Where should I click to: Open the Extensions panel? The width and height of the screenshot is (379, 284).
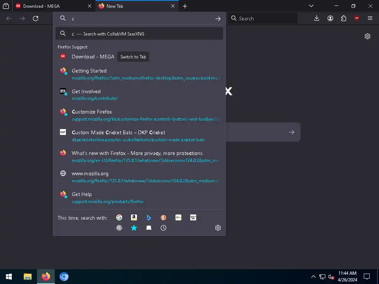[x=343, y=18]
